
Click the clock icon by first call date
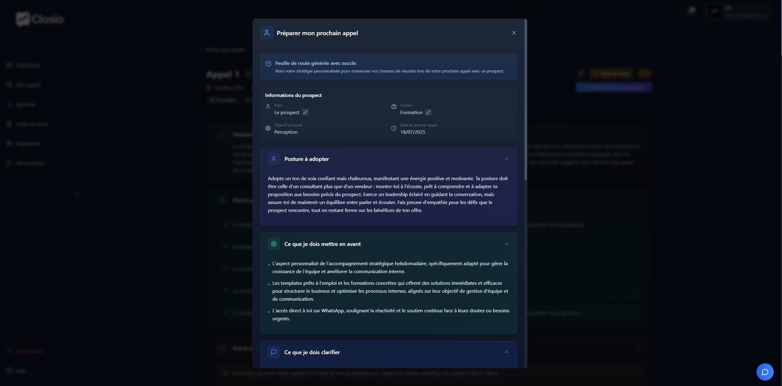(394, 128)
